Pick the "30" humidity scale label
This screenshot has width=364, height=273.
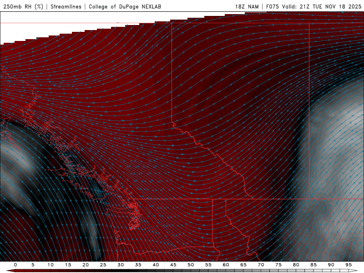121,265
